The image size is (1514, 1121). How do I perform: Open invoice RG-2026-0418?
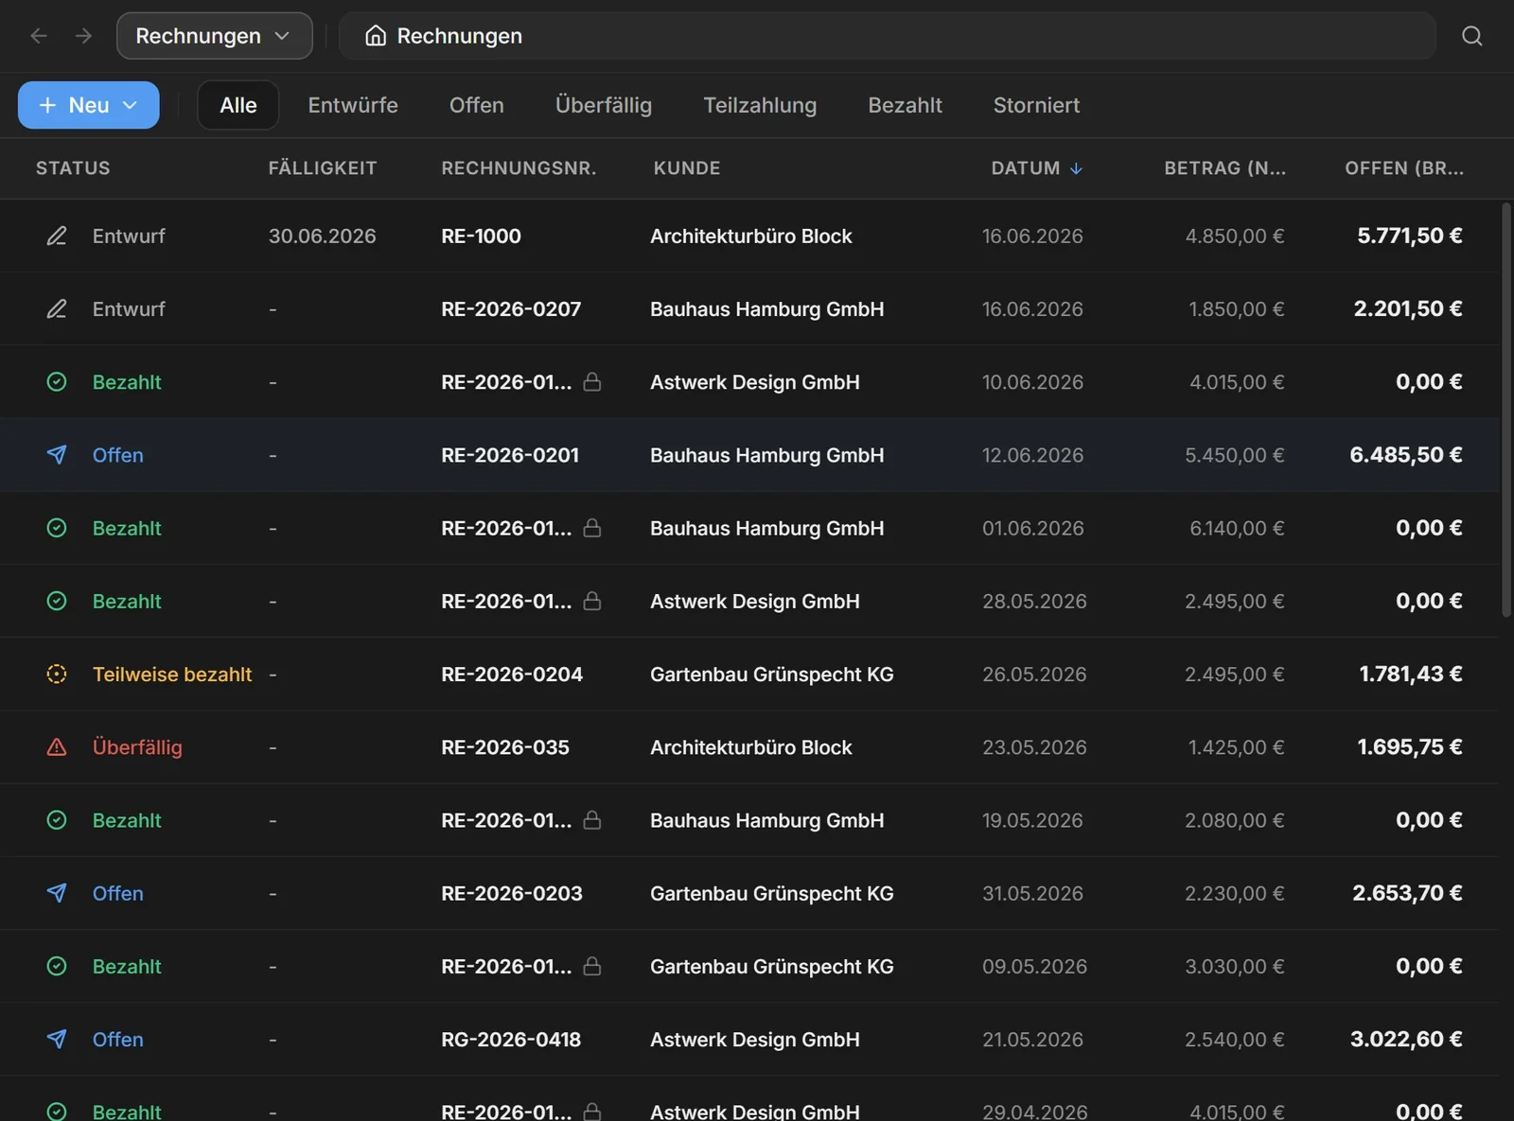[511, 1039]
